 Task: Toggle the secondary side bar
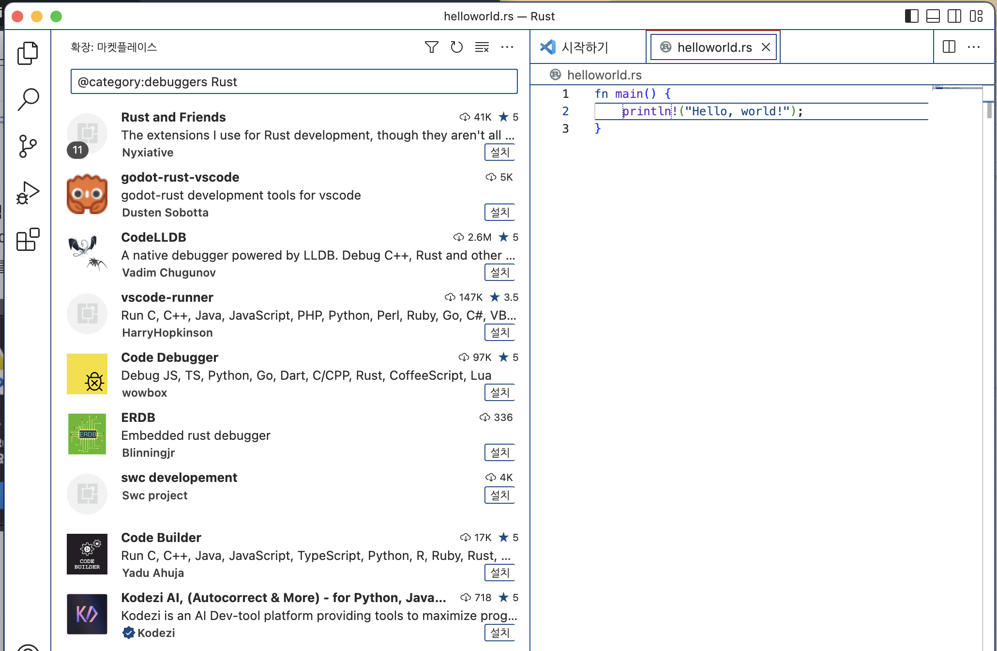click(x=954, y=16)
